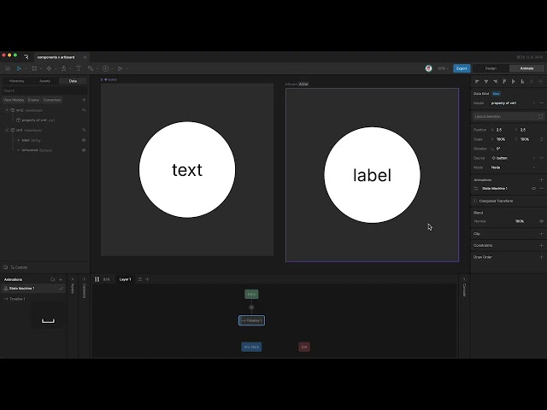Switch to Design mode
This screenshot has height=410, width=547.
491,68
